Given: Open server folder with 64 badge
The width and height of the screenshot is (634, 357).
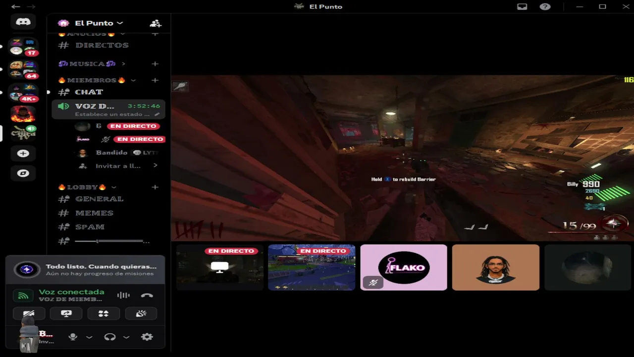Looking at the screenshot, I should click(x=23, y=70).
